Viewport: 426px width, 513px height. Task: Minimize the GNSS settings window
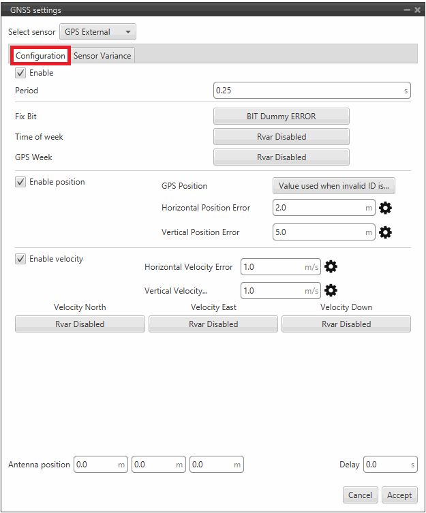[x=407, y=10]
